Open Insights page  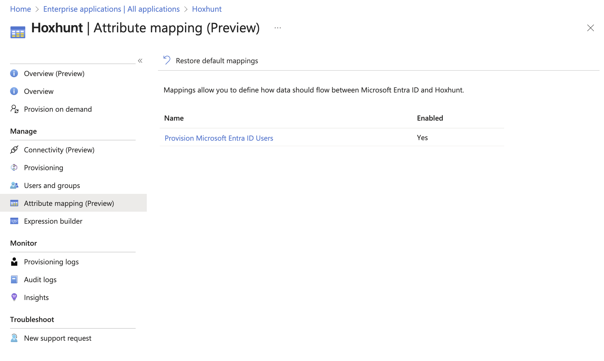click(36, 297)
